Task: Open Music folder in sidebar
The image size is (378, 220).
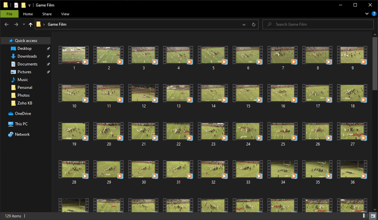Action: click(22, 80)
